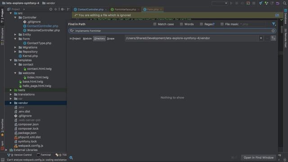Expand the Repository folder
Viewport: 288px width, 162px height.
(15, 52)
